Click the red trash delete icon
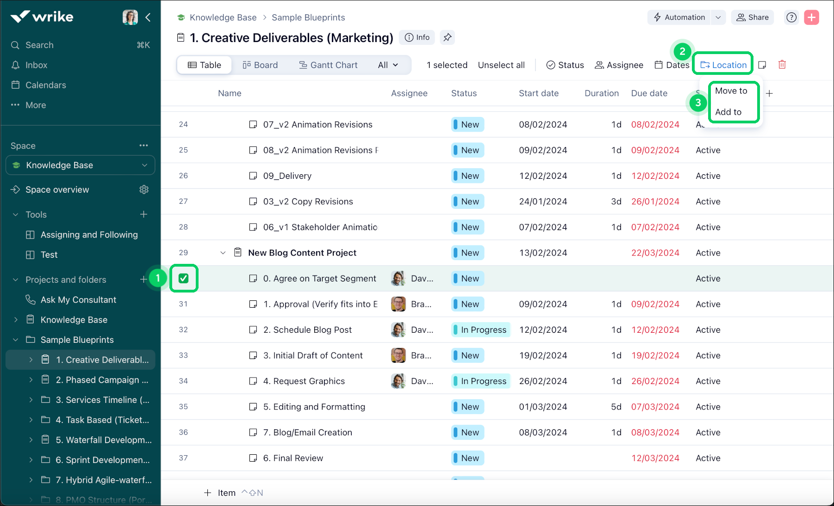Image resolution: width=834 pixels, height=506 pixels. pos(782,65)
